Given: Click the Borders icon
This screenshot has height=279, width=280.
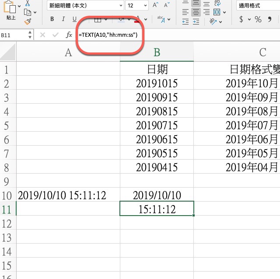Looking at the screenshot, I should click(98, 19).
